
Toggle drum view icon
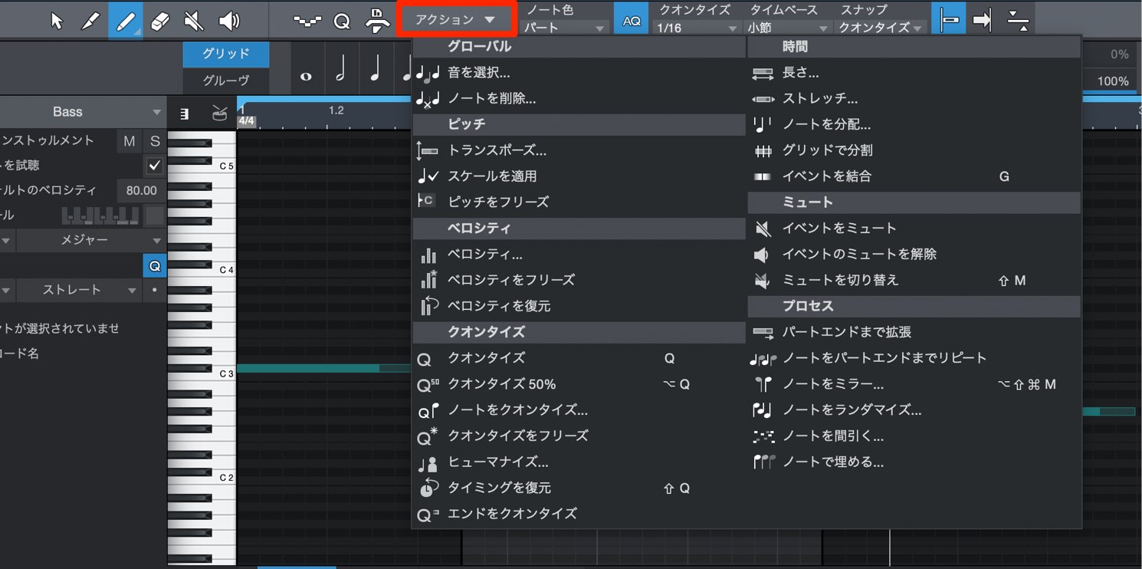click(x=219, y=113)
